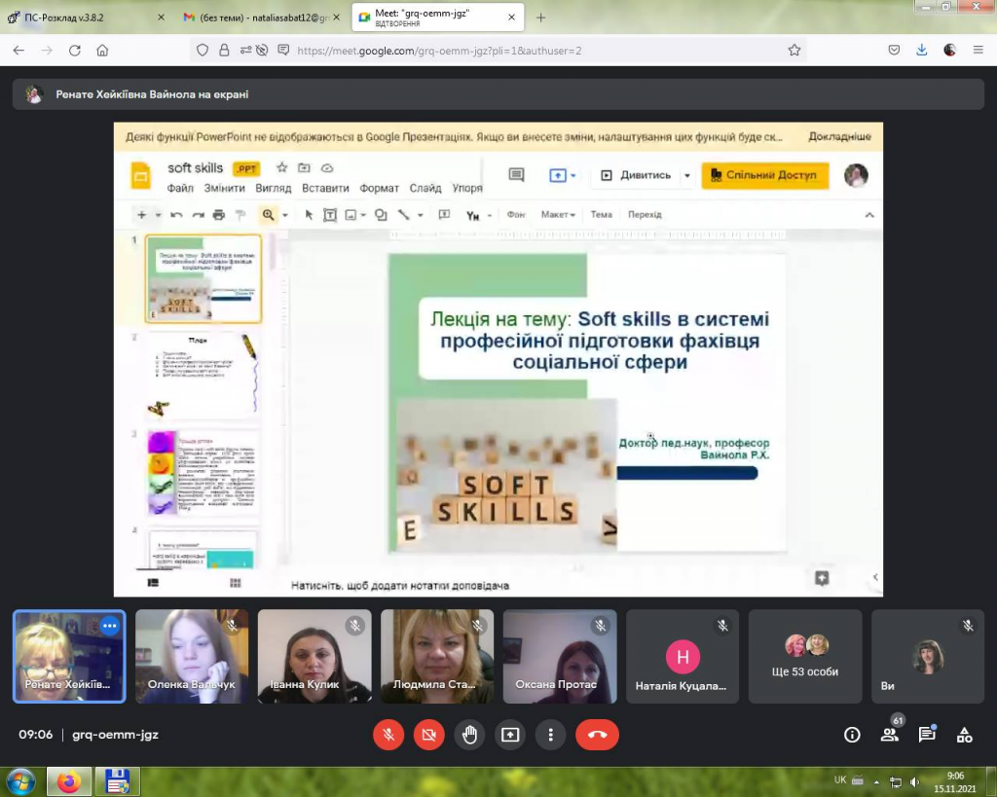The height and width of the screenshot is (797, 997).
Task: Open the Activities panel icon
Action: pos(964,735)
